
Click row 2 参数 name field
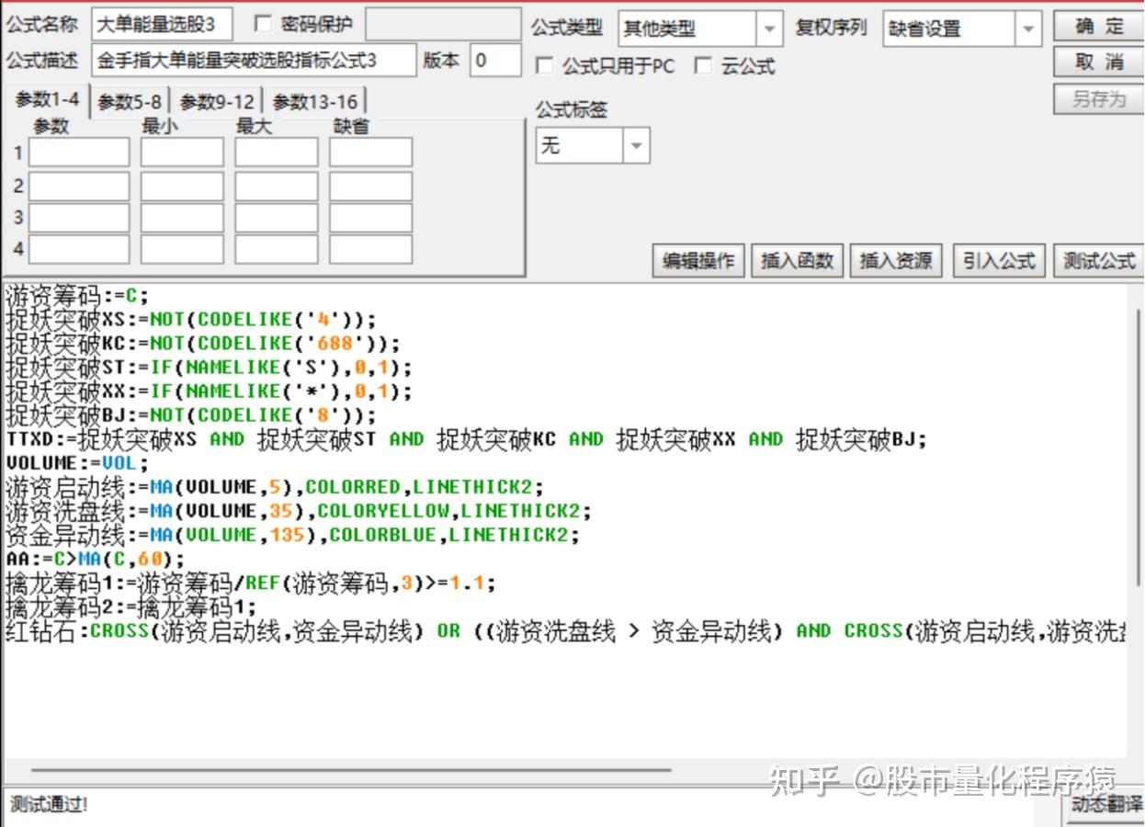pos(79,186)
